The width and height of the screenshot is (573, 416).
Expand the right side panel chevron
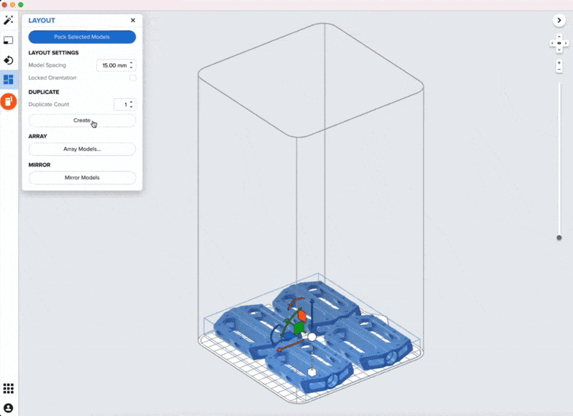(559, 20)
